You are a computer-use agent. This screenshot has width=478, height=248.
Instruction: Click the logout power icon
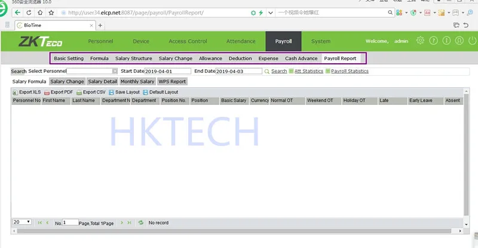tap(472, 41)
